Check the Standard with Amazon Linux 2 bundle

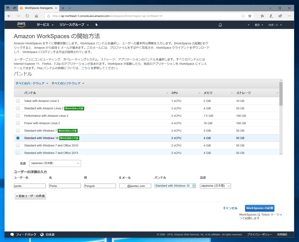[x=18, y=108]
